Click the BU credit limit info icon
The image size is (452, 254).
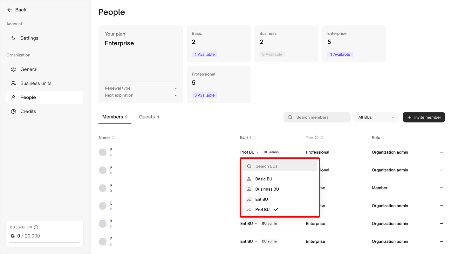pos(36,227)
